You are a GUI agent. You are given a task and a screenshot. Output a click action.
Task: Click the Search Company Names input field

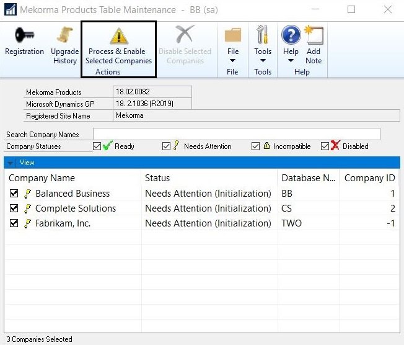click(x=237, y=134)
